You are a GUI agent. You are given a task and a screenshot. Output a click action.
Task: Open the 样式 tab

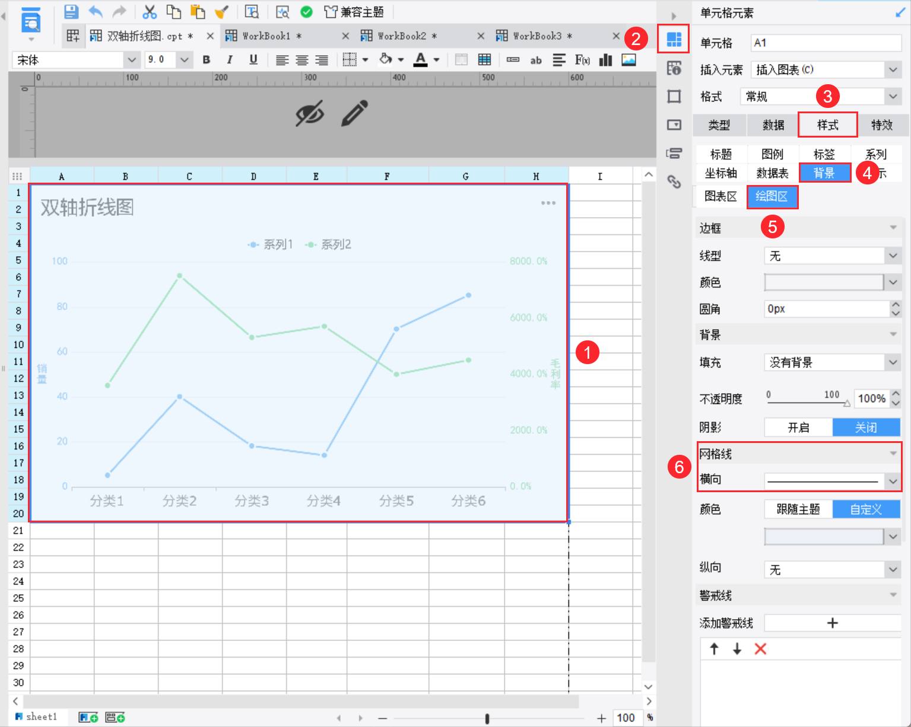(828, 125)
